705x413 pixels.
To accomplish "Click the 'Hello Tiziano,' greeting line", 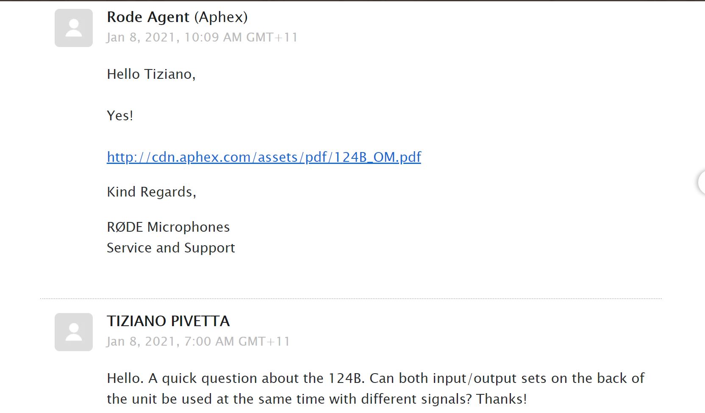I will pyautogui.click(x=151, y=74).
